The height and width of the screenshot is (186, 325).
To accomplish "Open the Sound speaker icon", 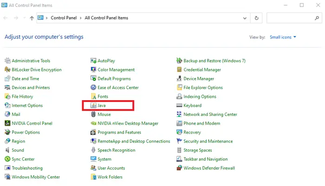I will pyautogui.click(x=7, y=150).
